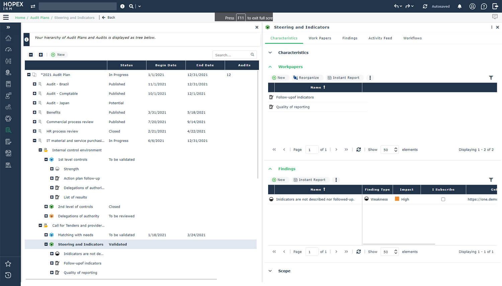Click New in Findings section
Viewport: 502px width, 286px height.
coord(278,180)
